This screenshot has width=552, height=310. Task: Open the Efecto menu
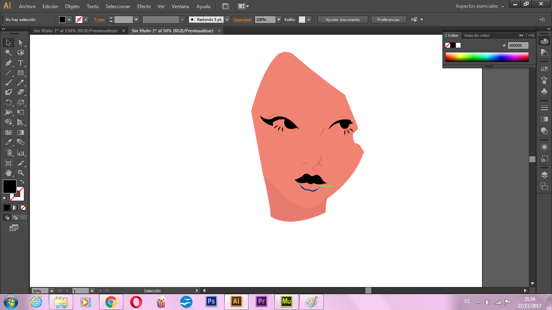point(144,6)
